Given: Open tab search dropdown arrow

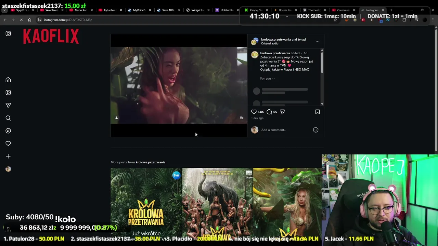Looking at the screenshot, I should tap(4, 10).
